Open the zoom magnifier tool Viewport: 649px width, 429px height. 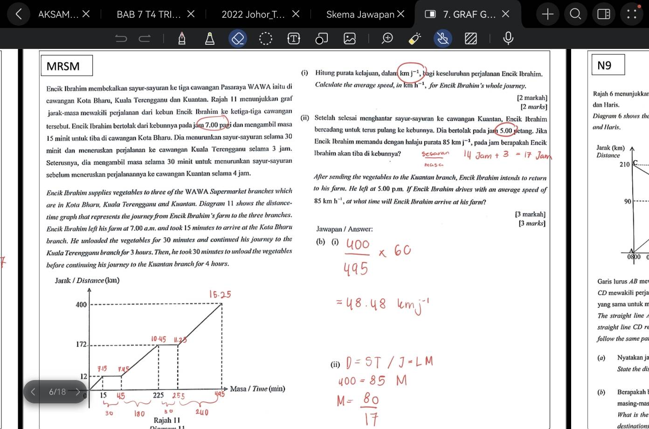(x=387, y=39)
